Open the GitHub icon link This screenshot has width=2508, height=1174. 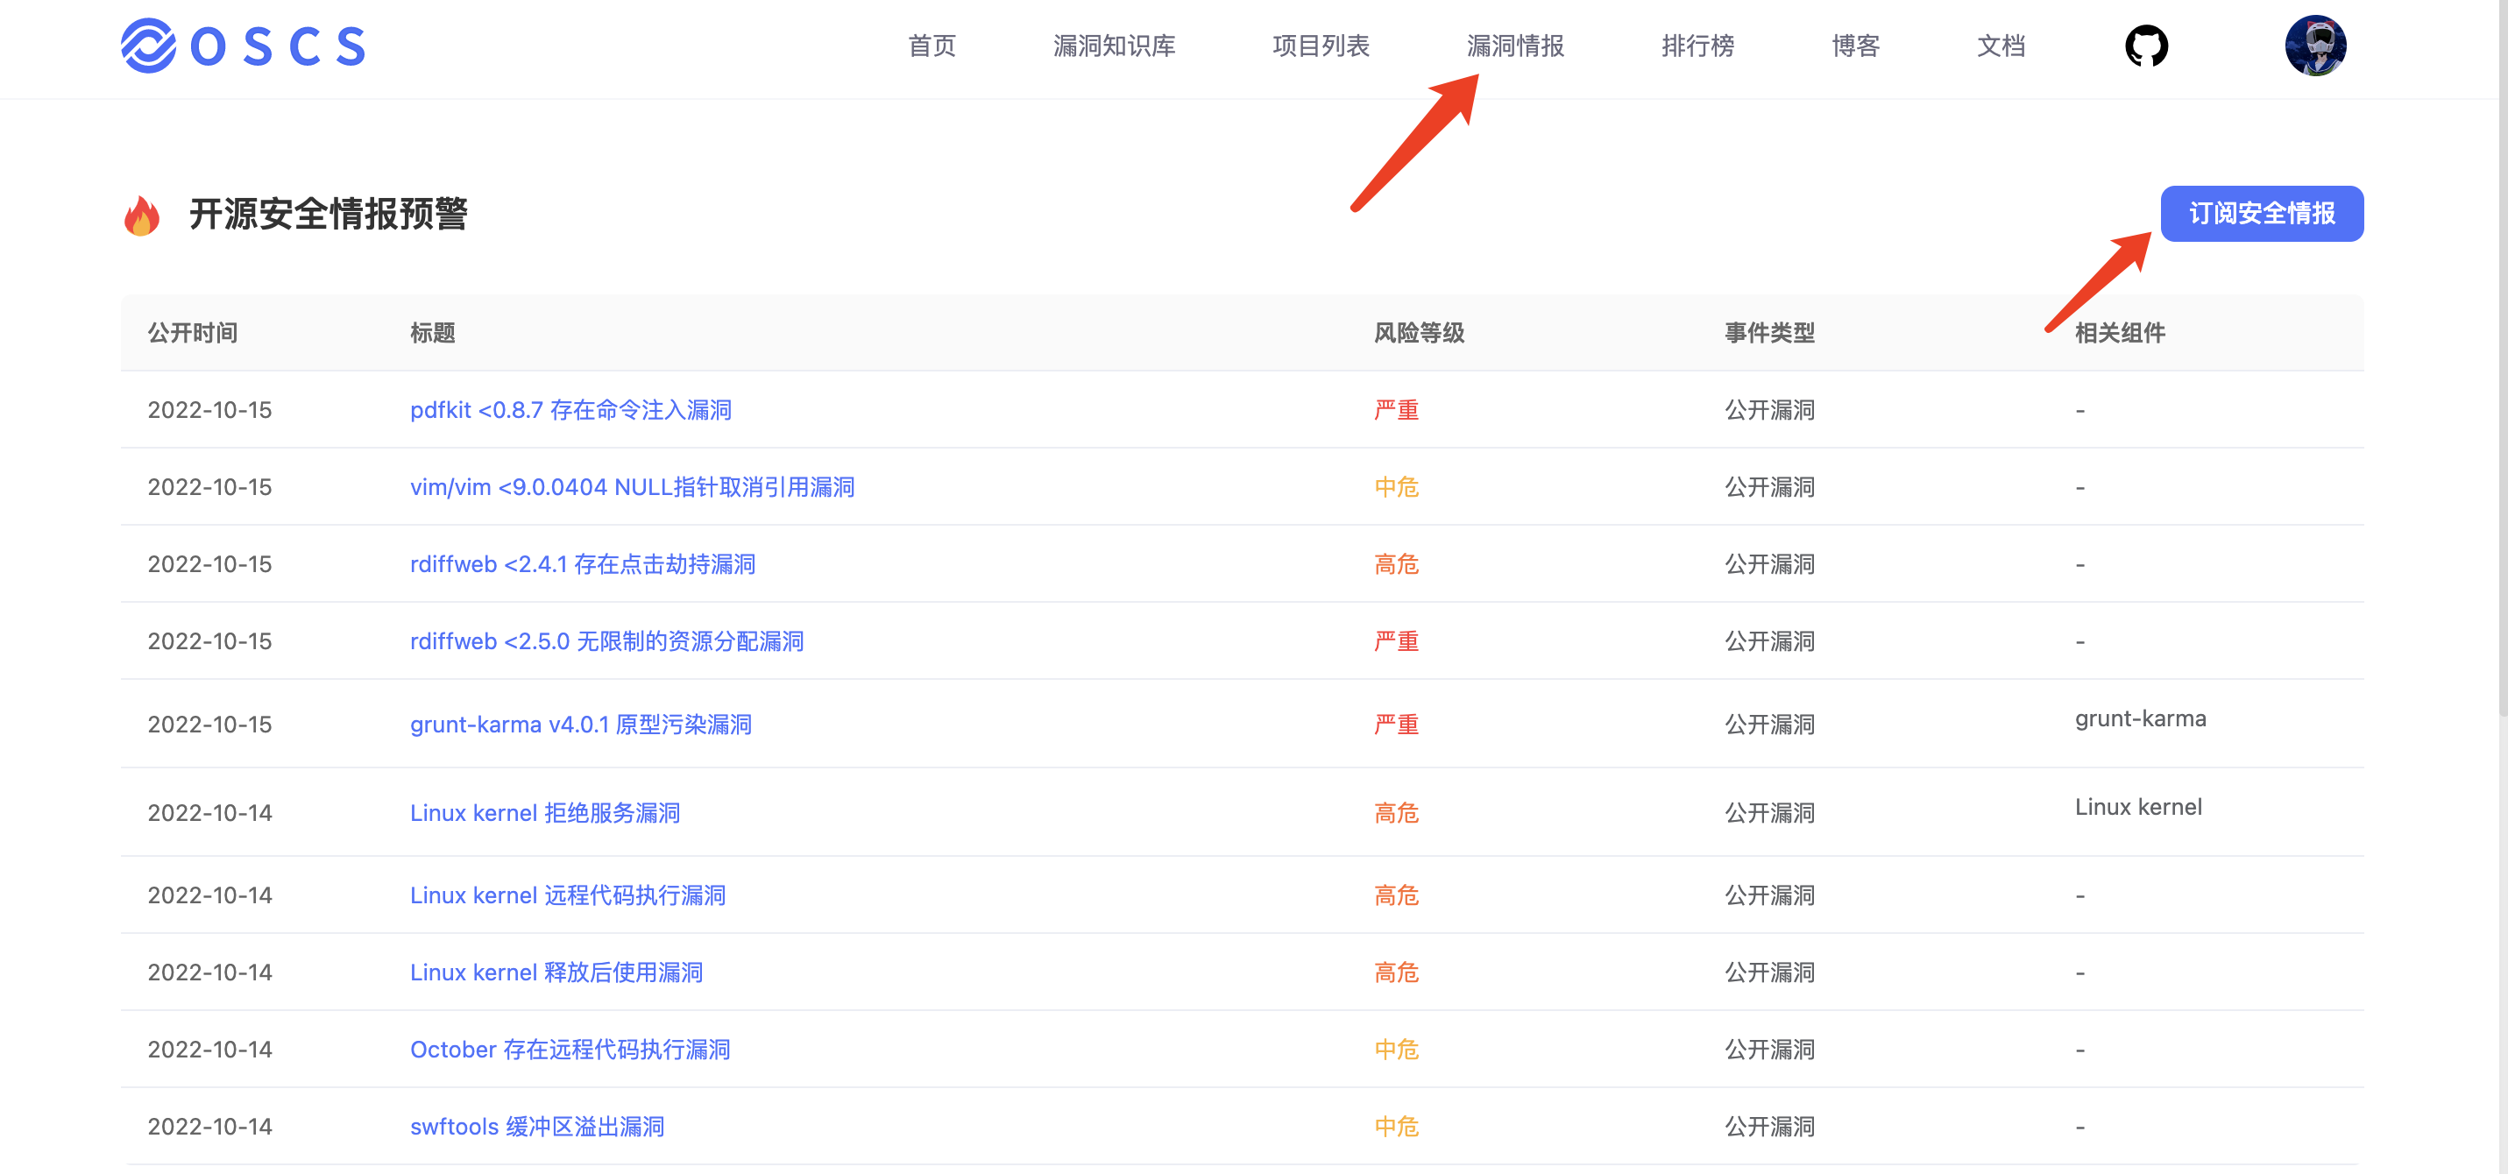point(2146,46)
